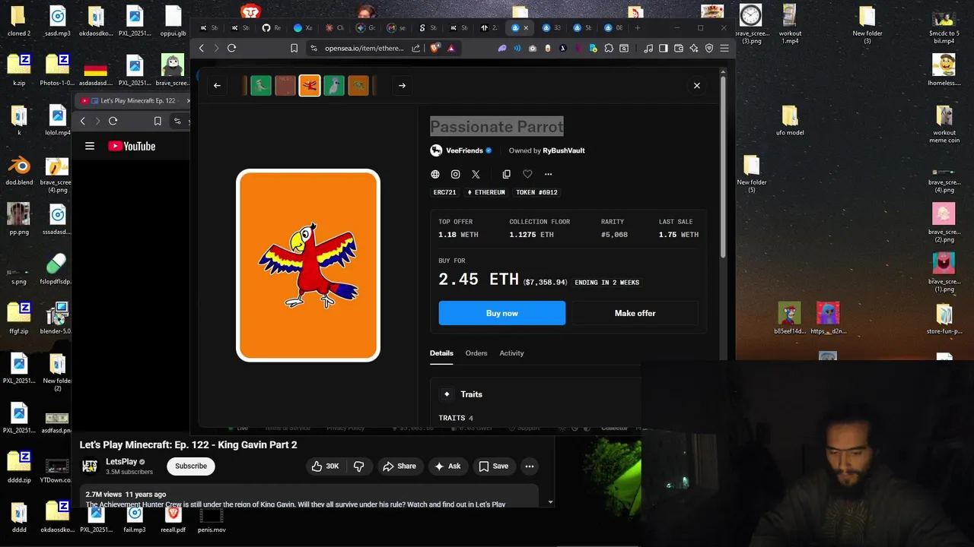Open the VeeFriends website globe icon
The height and width of the screenshot is (547, 974).
click(435, 174)
